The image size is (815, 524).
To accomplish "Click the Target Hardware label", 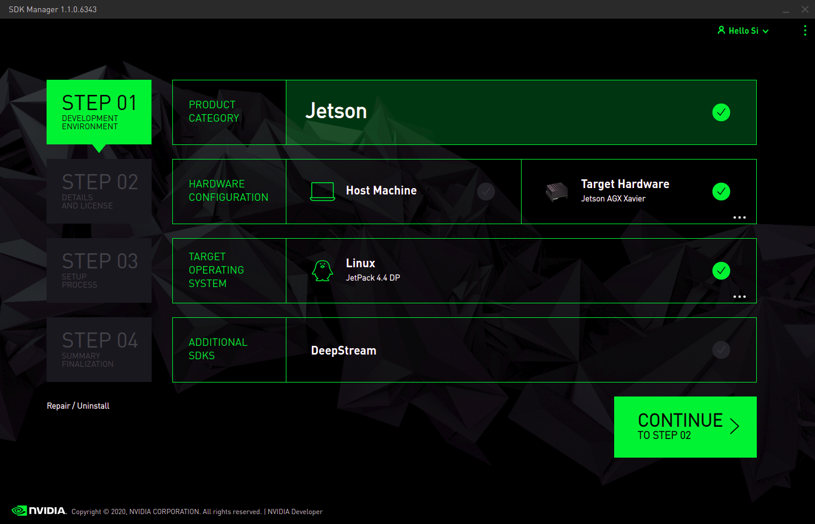I will 625,184.
